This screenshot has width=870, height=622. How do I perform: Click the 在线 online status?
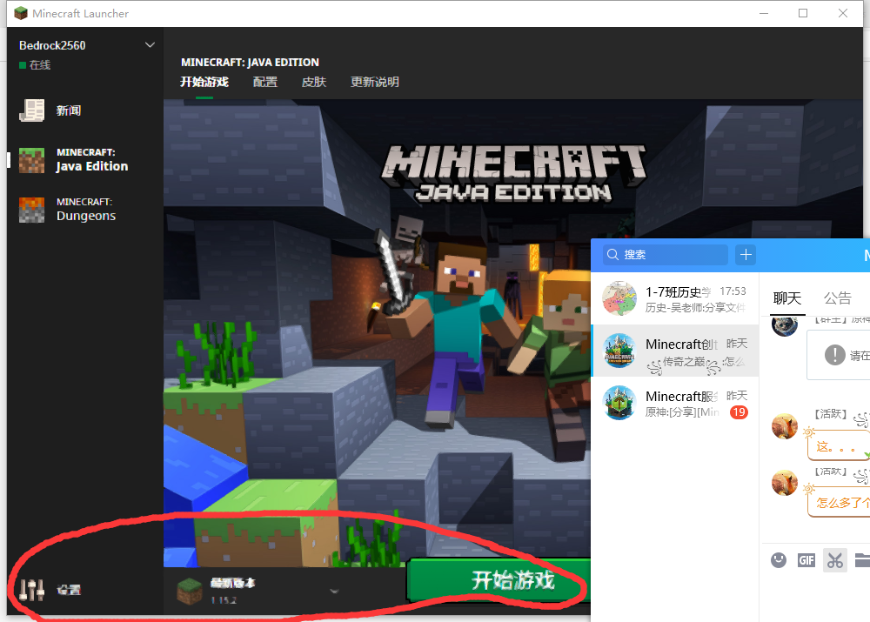click(35, 65)
